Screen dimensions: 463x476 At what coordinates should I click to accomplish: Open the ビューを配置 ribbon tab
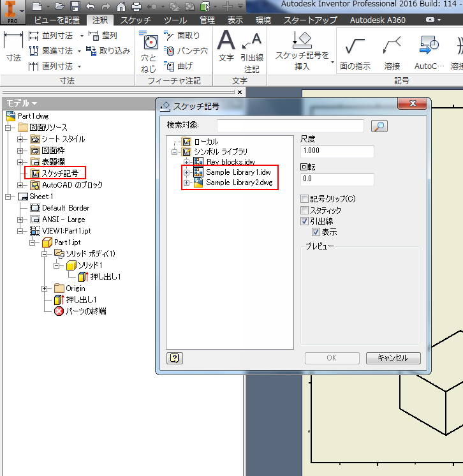coord(56,20)
